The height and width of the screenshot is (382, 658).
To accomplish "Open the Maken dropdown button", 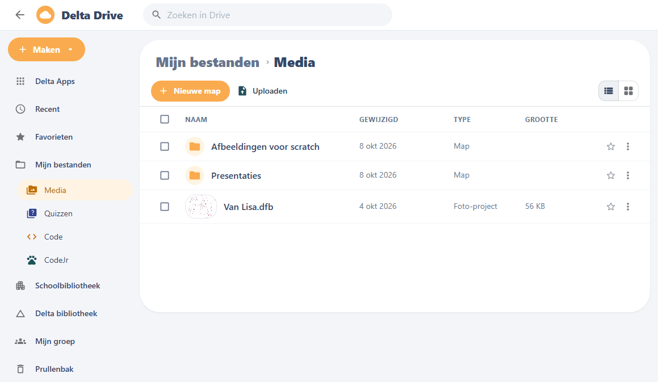I will click(47, 49).
